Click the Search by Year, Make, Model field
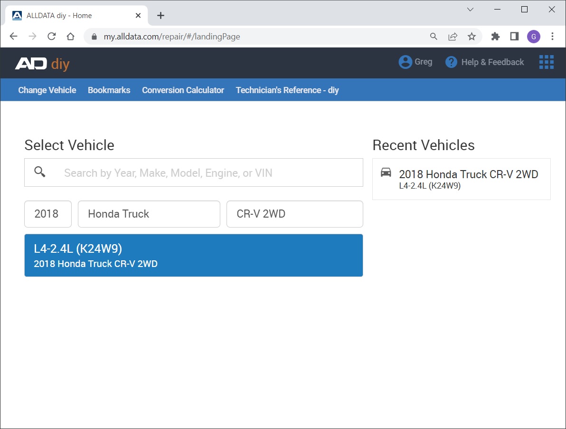Image resolution: width=566 pixels, height=429 pixels. (209, 173)
